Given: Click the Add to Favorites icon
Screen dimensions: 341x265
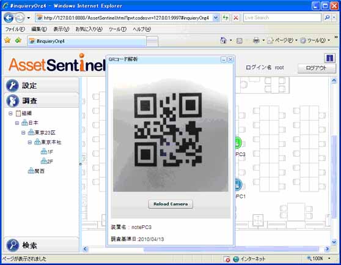Looking at the screenshot, I should point(18,40).
